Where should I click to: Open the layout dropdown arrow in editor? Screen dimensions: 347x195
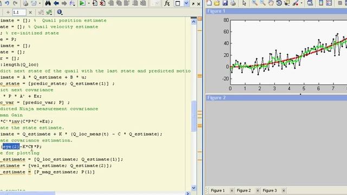pos(187,3)
